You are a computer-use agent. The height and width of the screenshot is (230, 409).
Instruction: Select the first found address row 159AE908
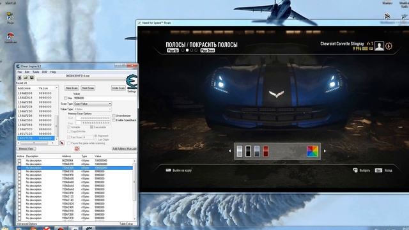36,93
